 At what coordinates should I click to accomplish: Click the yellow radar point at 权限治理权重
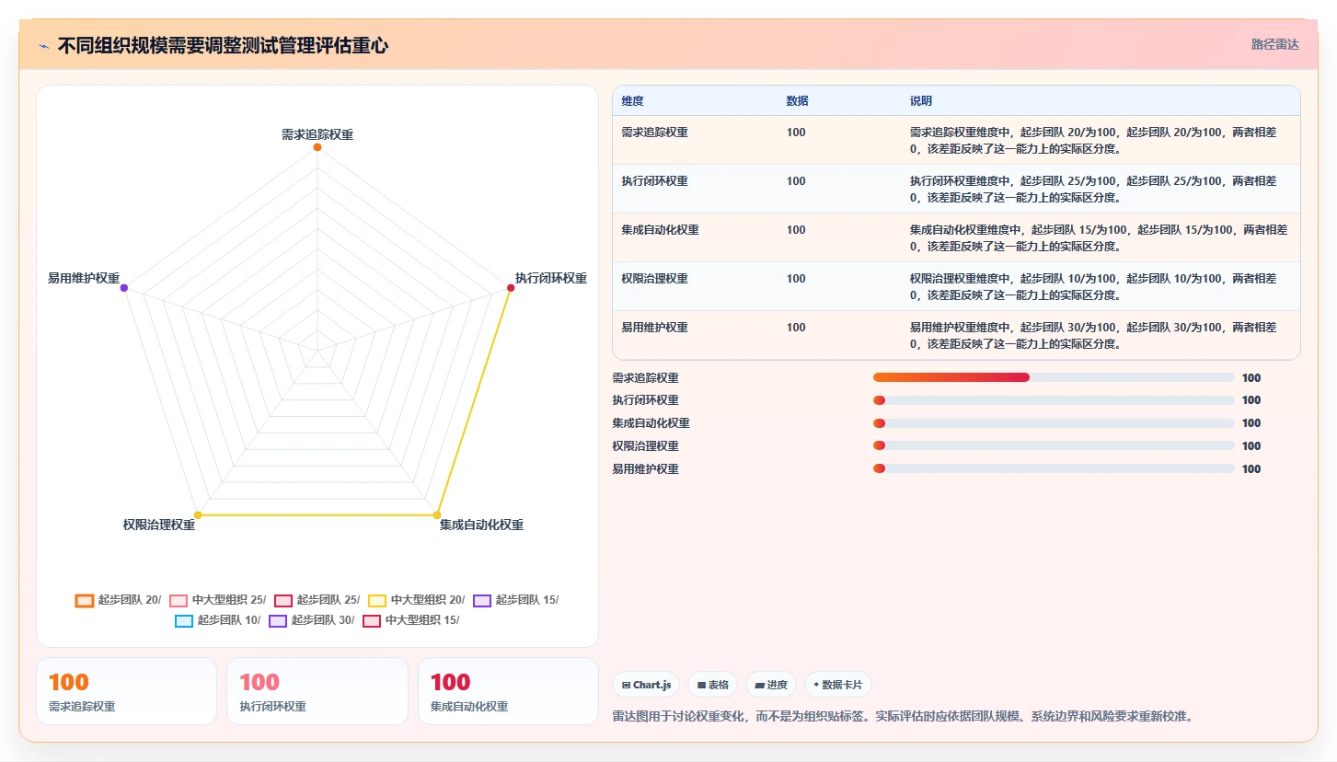(x=198, y=514)
